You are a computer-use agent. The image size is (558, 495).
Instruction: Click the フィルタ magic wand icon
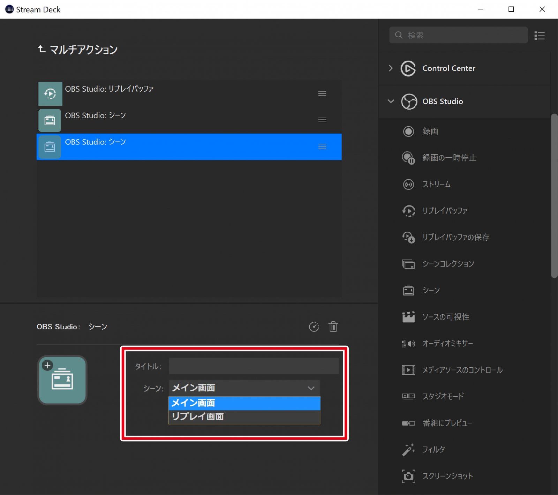point(408,450)
